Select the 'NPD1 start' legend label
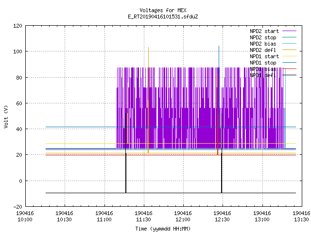Screen dimensions: 311x233 (264, 56)
